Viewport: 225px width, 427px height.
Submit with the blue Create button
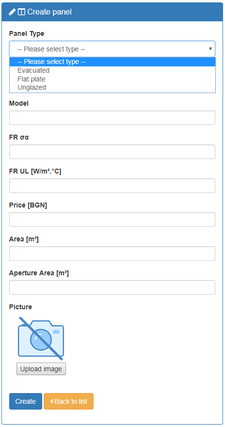coord(26,401)
